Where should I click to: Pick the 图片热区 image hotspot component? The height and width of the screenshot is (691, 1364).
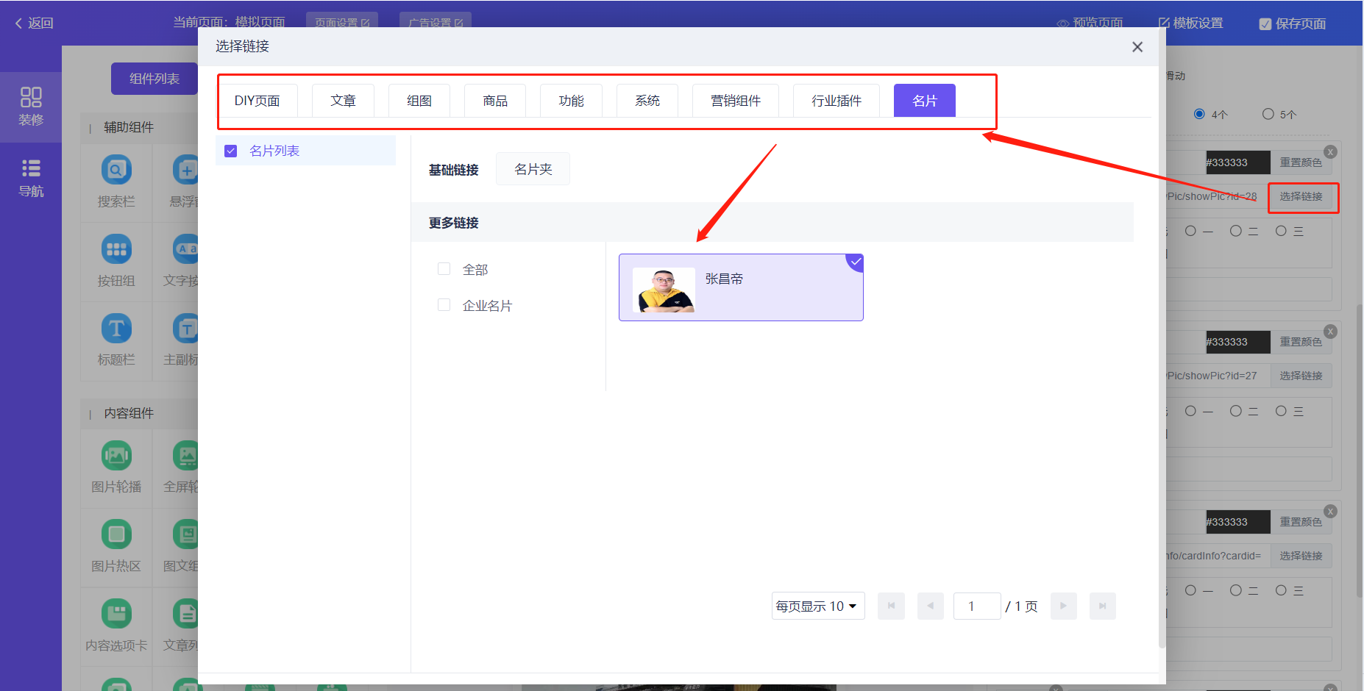(116, 534)
